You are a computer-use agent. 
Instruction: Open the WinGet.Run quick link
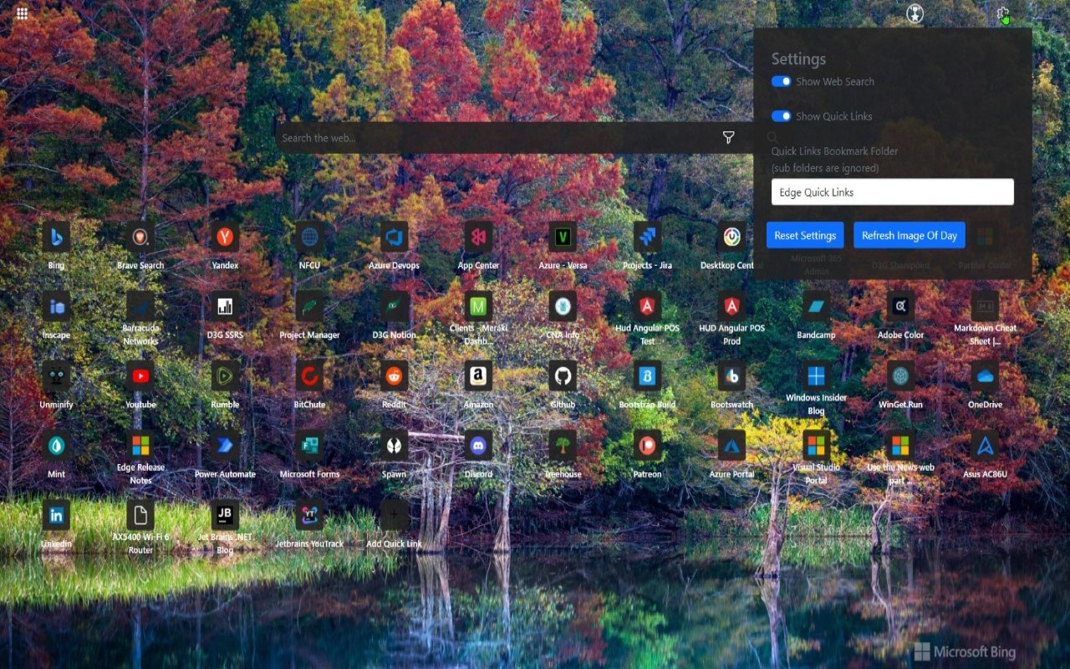(x=900, y=375)
